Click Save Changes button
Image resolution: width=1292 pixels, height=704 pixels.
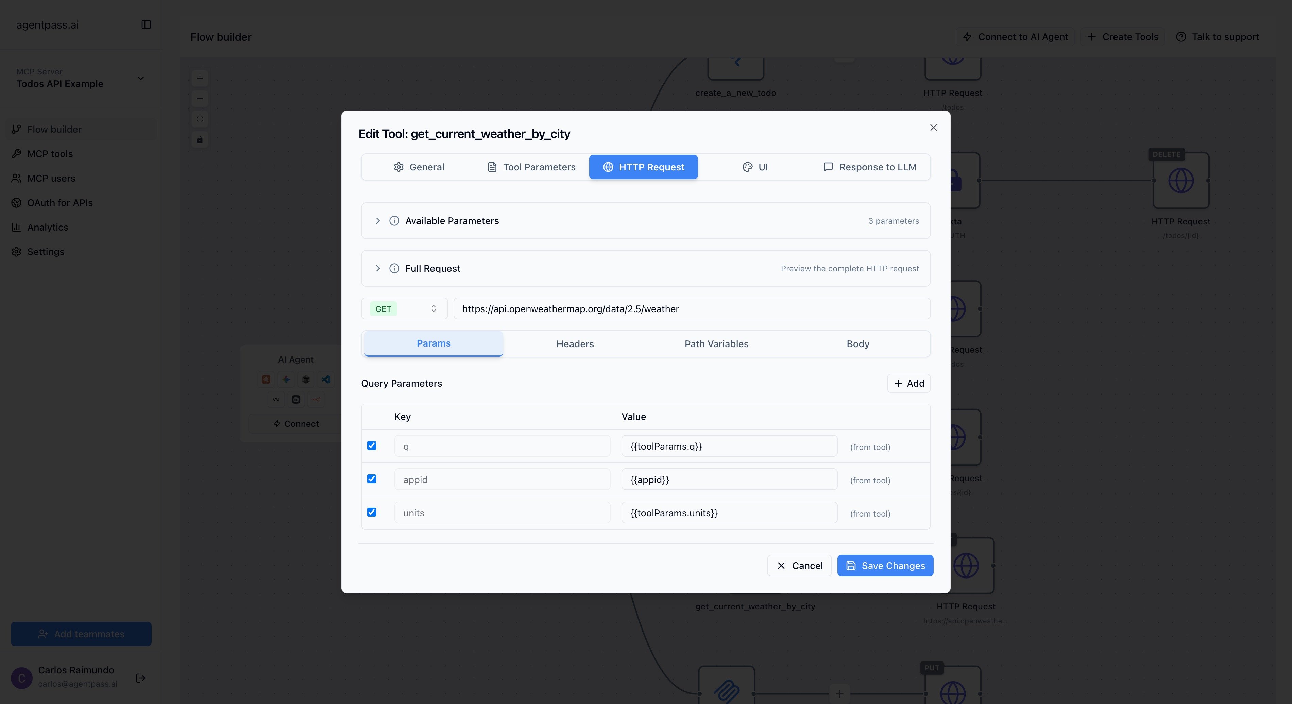(885, 566)
